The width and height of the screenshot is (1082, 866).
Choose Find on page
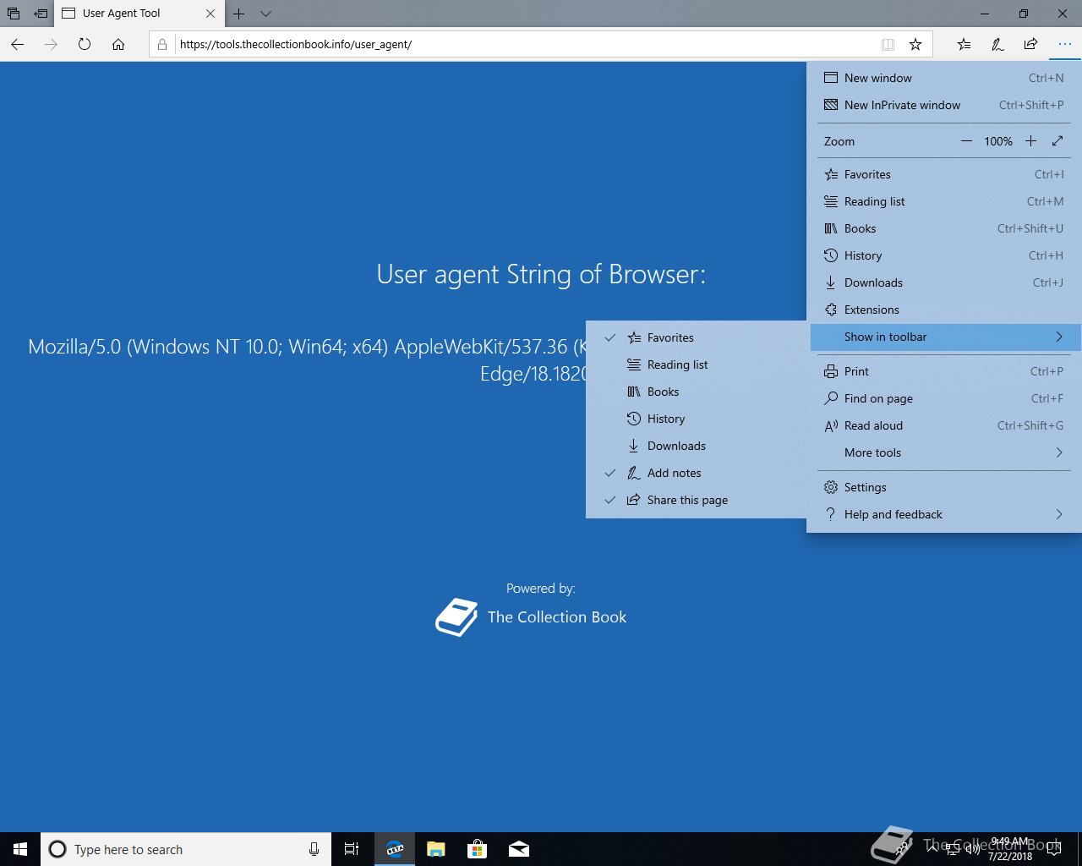point(944,398)
